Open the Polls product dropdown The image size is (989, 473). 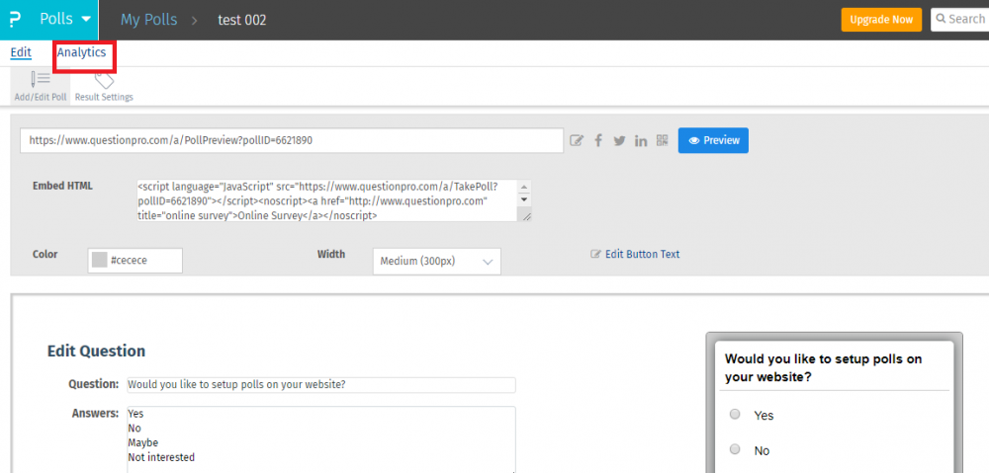click(x=66, y=20)
